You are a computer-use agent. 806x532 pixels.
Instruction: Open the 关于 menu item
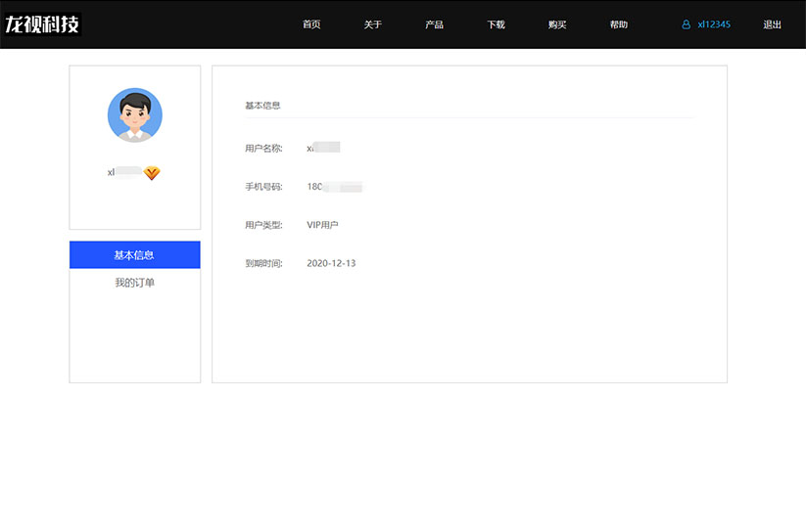[x=373, y=24]
